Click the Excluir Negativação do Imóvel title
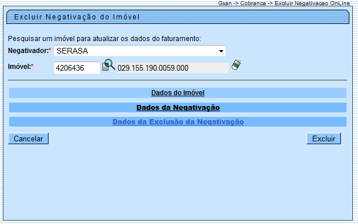The height and width of the screenshot is (224, 358). (77, 17)
